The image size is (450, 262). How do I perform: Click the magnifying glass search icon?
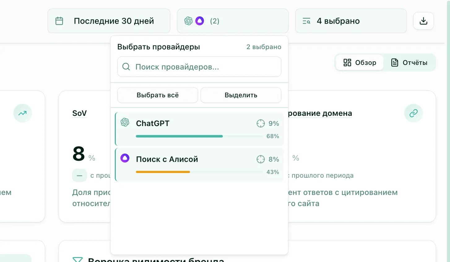pos(126,66)
